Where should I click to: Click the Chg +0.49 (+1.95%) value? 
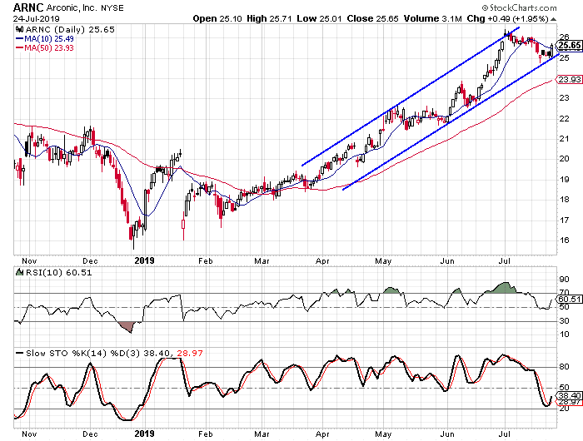(x=508, y=18)
